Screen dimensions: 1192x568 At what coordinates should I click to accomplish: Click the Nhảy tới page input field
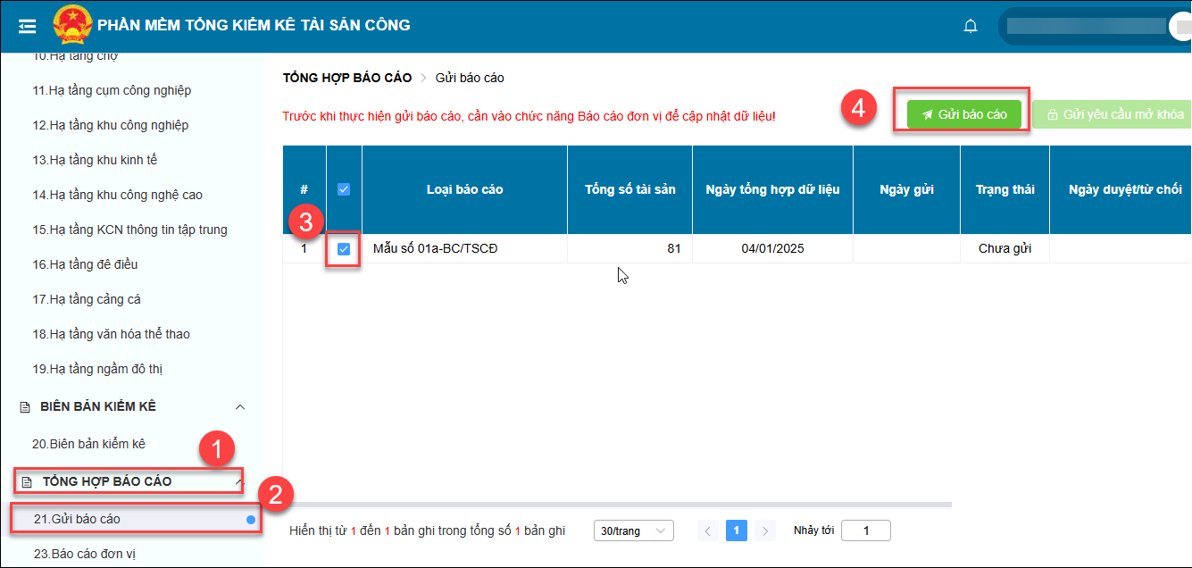click(865, 530)
